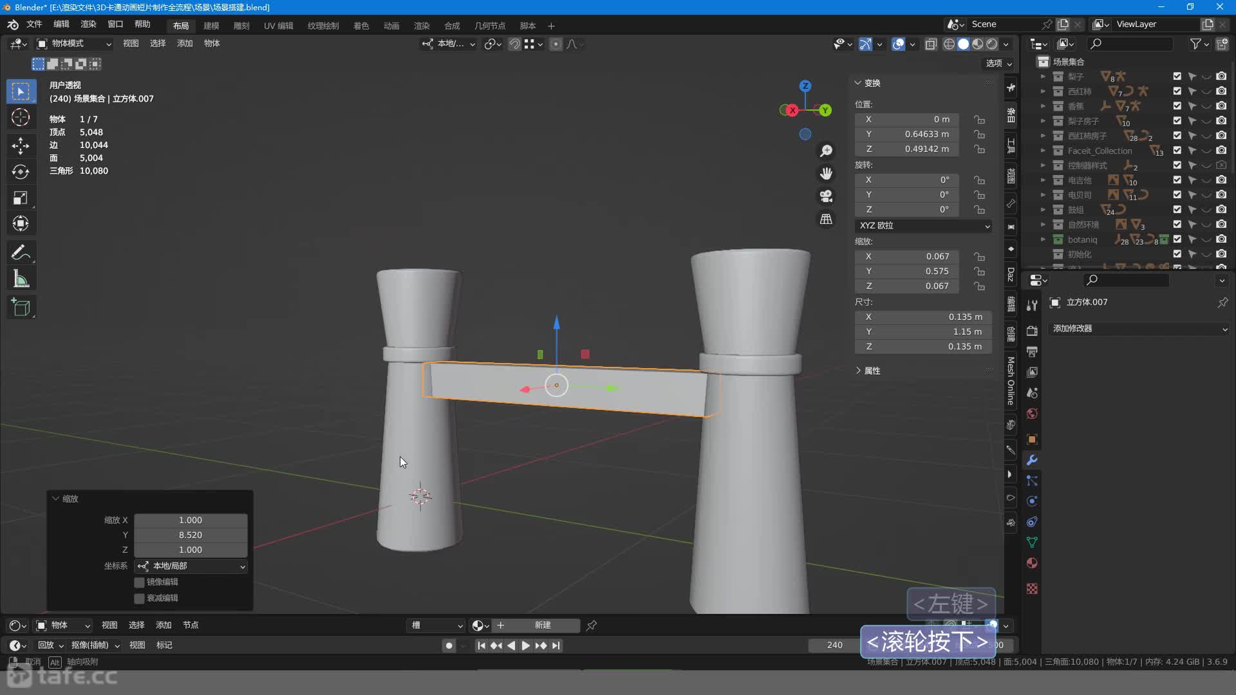Open the viewport 添加 menu
The width and height of the screenshot is (1236, 695).
tap(185, 44)
